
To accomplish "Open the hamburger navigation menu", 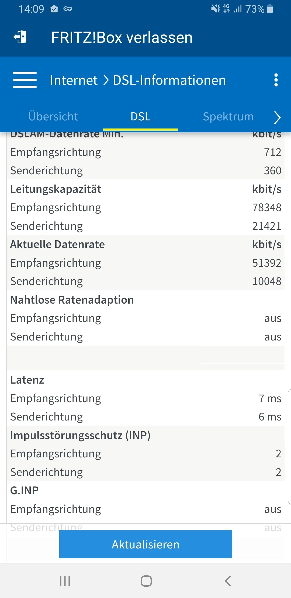I will [25, 80].
